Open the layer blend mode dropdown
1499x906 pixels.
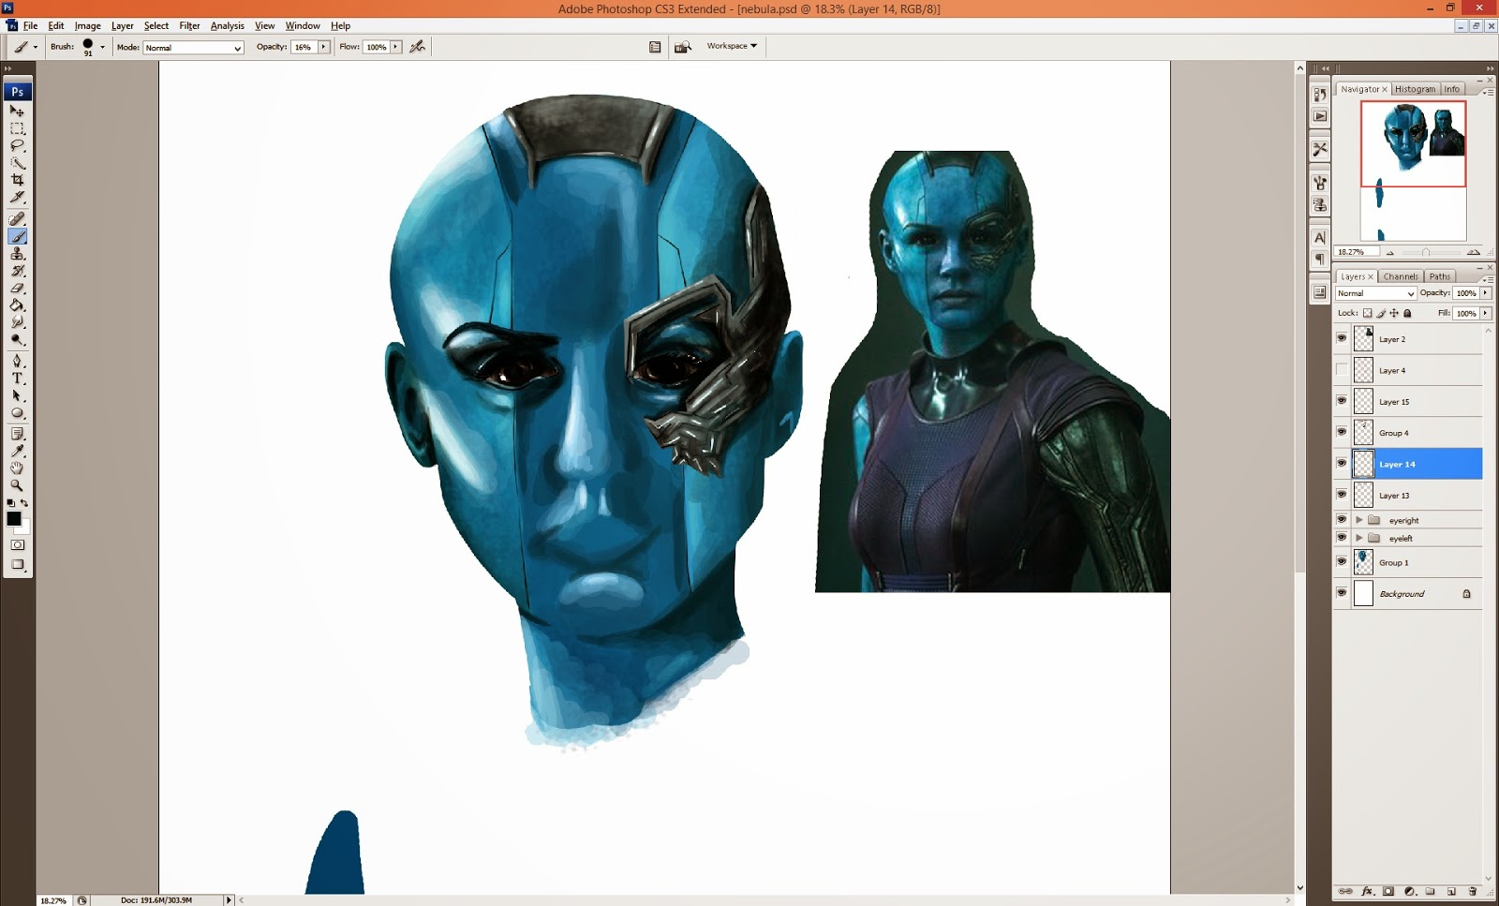pyautogui.click(x=1375, y=293)
